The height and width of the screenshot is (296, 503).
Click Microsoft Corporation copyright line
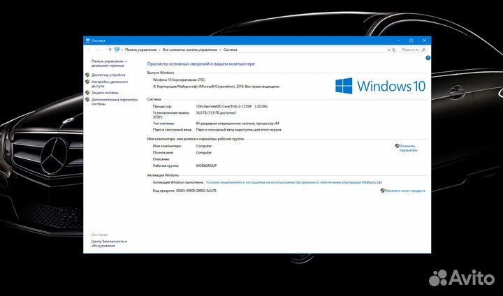coord(217,87)
